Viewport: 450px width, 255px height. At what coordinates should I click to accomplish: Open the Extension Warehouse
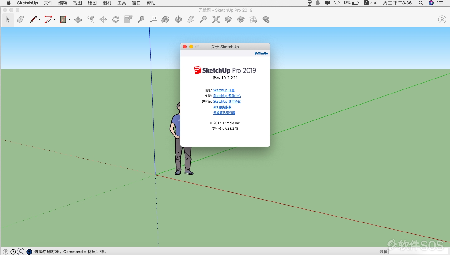click(x=241, y=19)
